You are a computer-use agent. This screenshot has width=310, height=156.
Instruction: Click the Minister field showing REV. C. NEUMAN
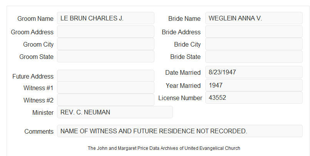115,112
